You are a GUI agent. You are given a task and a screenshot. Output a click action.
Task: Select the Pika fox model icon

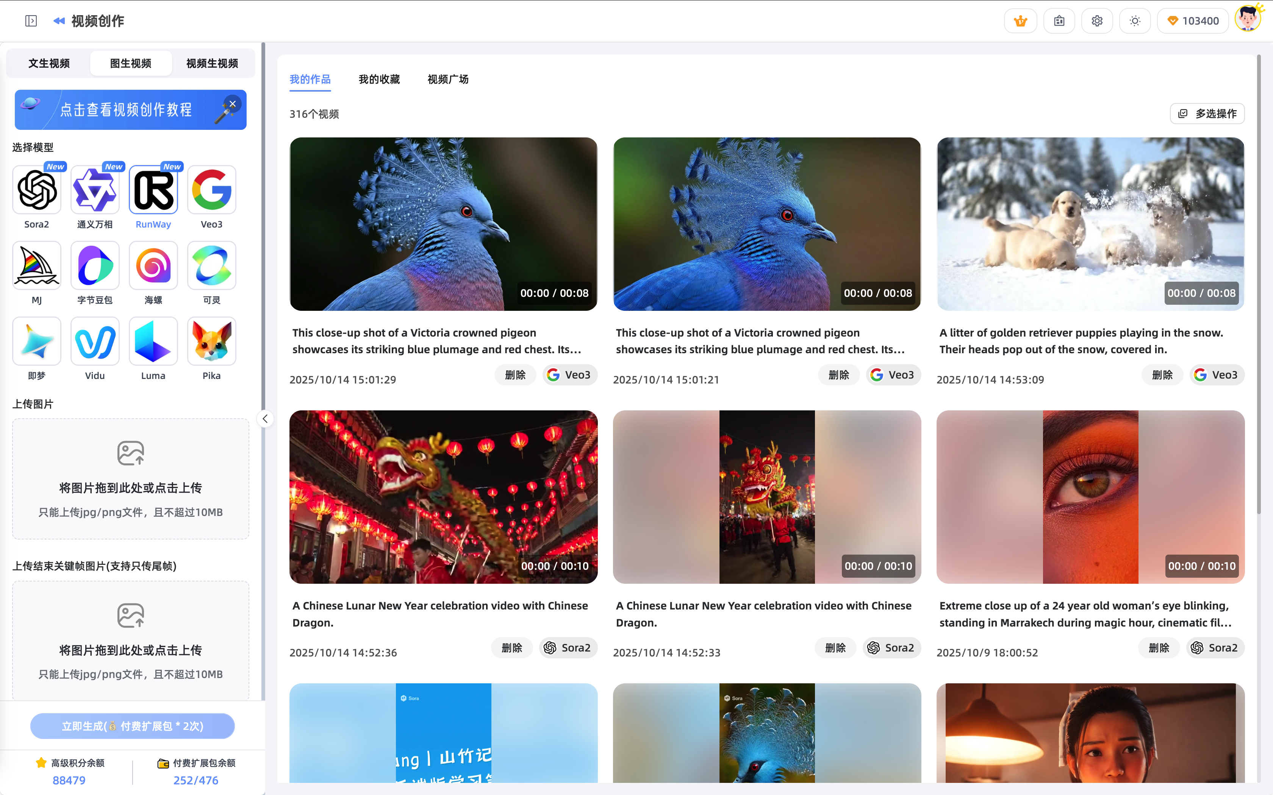212,341
